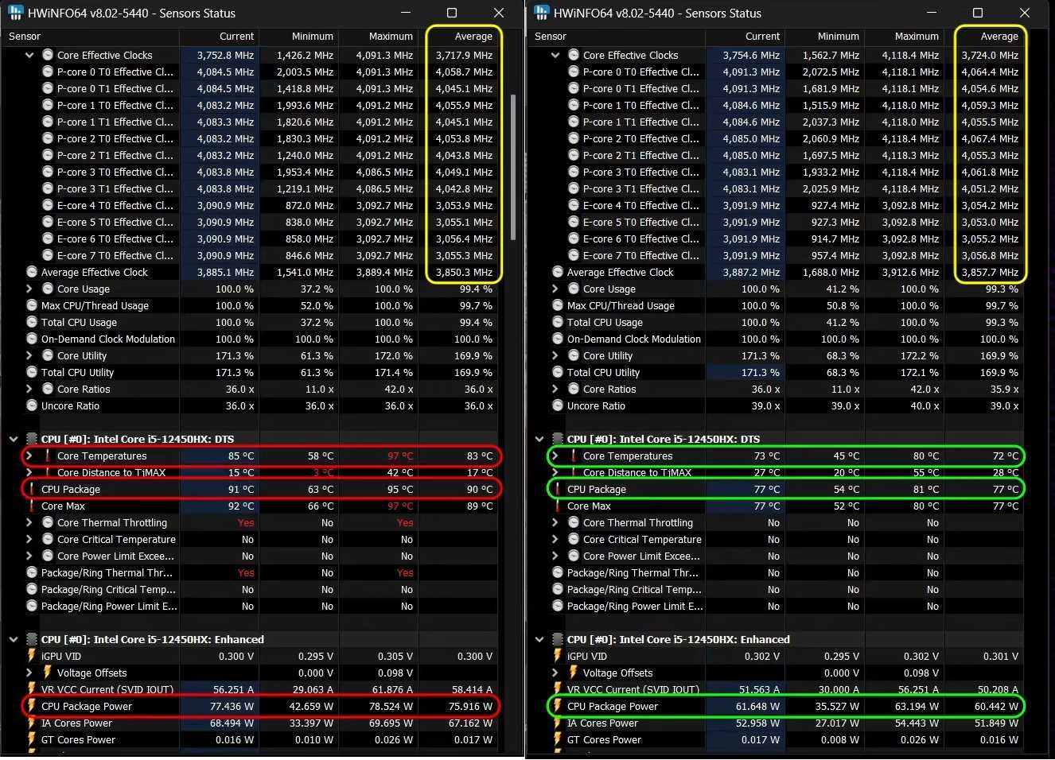Select Total CPU Utility row in right window
This screenshot has height=760, width=1055.
pos(777,372)
